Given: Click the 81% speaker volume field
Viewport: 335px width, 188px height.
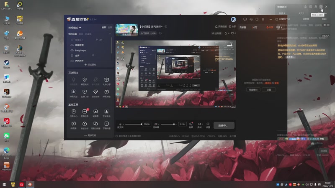Looking at the screenshot, I should 182,124.
